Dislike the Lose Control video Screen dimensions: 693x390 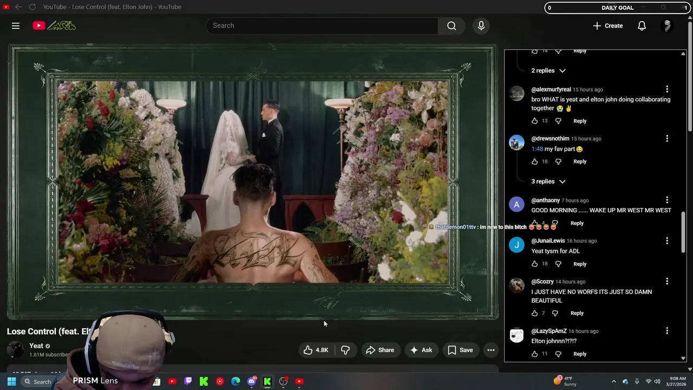[x=345, y=350]
